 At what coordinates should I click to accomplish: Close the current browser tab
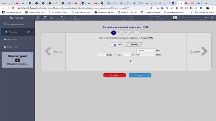click(x=182, y=3)
